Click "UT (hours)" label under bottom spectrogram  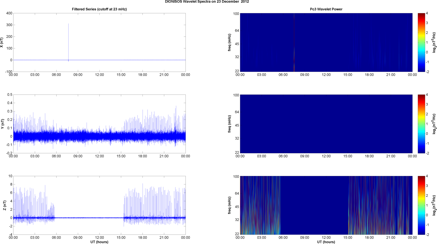(326, 242)
